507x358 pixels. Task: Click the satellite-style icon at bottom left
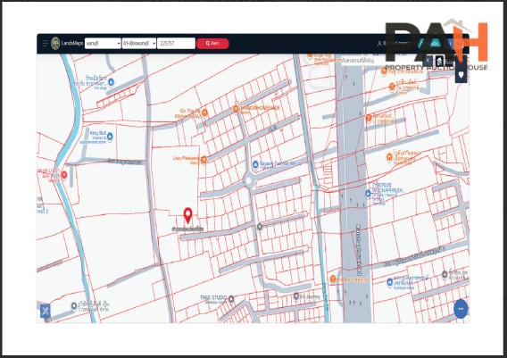[45, 311]
